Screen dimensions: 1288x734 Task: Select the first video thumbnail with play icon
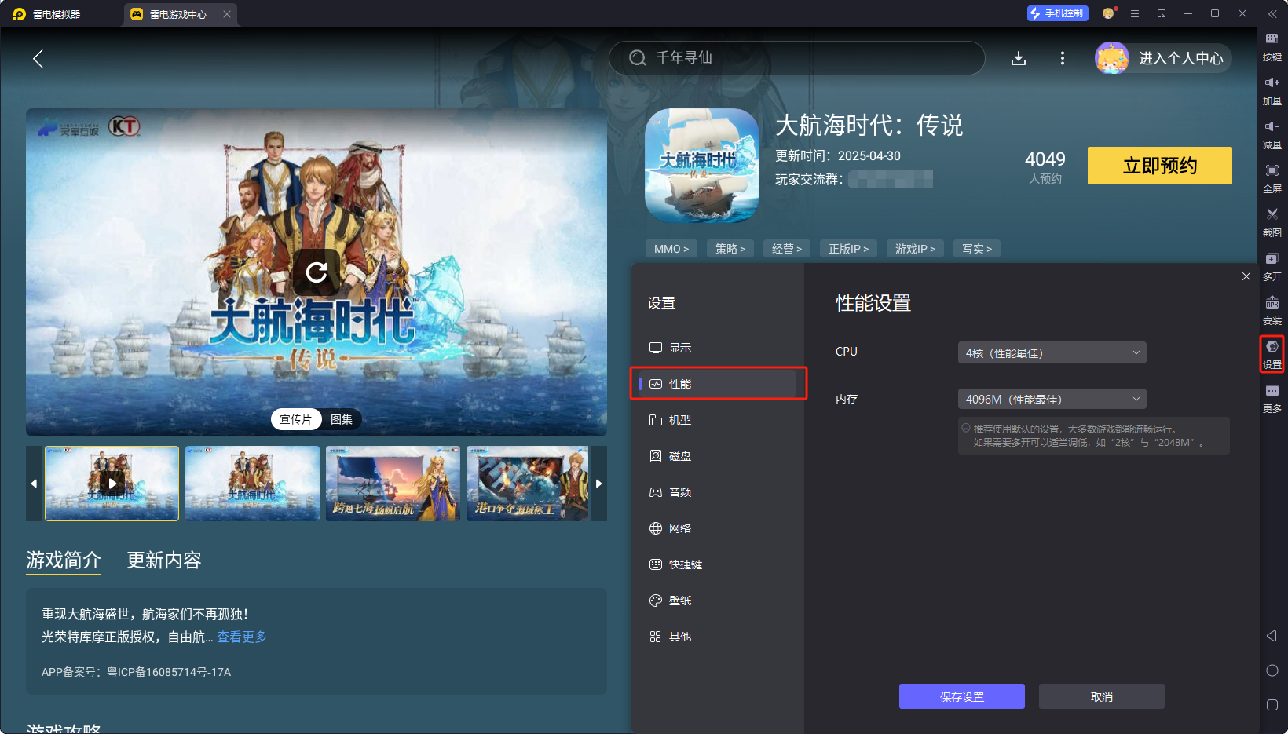pos(112,484)
